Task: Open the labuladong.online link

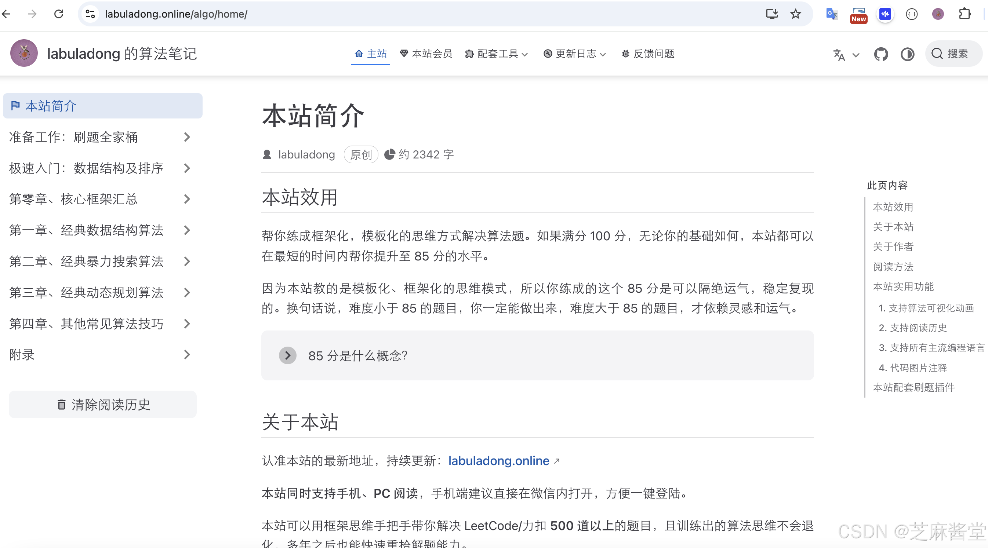Action: pos(499,461)
